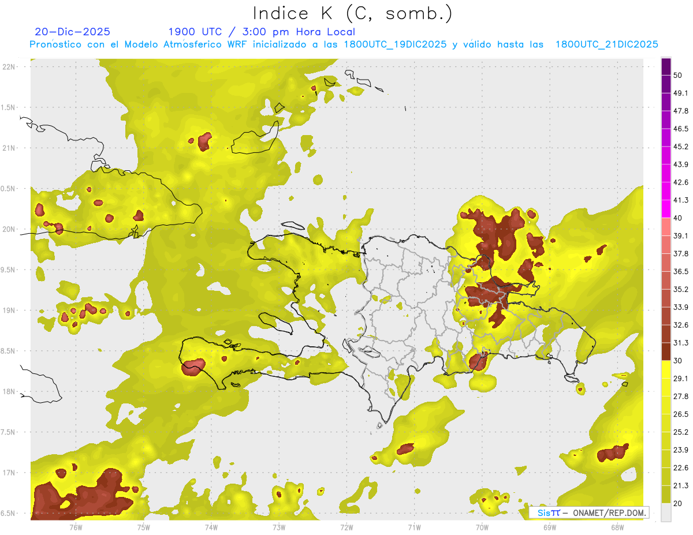This screenshot has height=535, width=693.
Task: Select the dark brown swatch between 30 and 31.3
Action: click(x=666, y=351)
